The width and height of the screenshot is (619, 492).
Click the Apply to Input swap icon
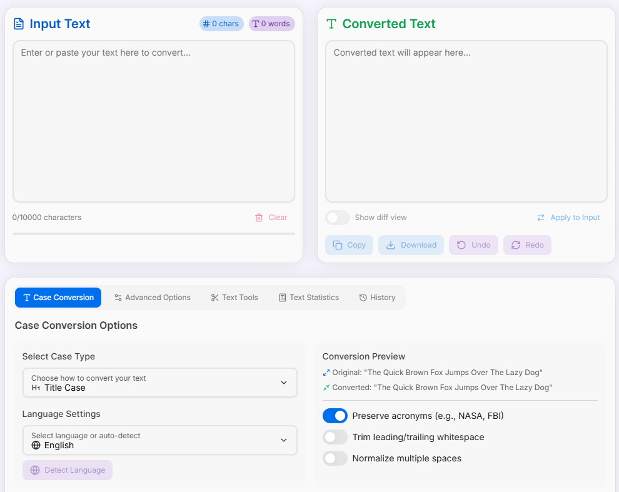(x=541, y=218)
